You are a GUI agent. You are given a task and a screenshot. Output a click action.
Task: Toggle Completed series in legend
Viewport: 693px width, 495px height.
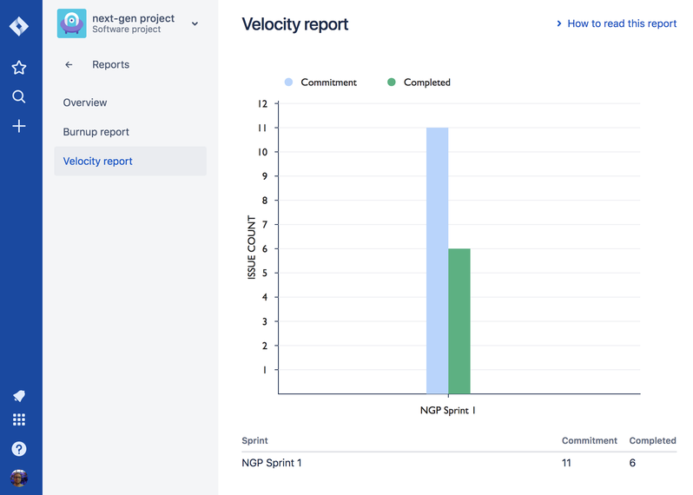(419, 82)
